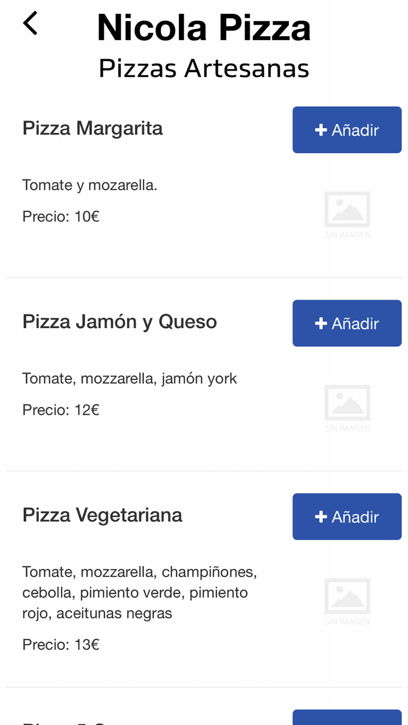Open the Pizza Vegetariana item details
This screenshot has width=408, height=725.
click(x=103, y=515)
